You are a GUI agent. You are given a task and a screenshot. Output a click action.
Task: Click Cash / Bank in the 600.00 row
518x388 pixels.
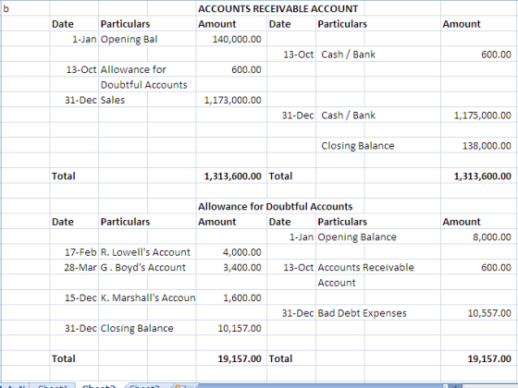click(348, 55)
